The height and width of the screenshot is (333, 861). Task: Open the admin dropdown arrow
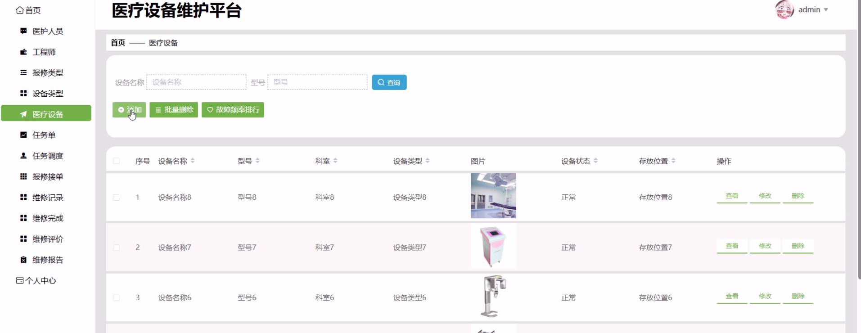826,10
